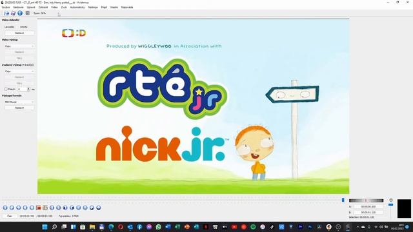Open the Zobrazit menu
Screen dimensions: 413x232
tap(43, 7)
